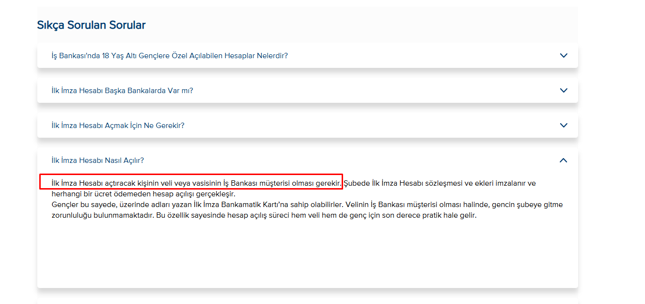This screenshot has height=304, width=645.
Task: Click the Sıkça Sorulan Sorular heading
Action: pos(91,25)
